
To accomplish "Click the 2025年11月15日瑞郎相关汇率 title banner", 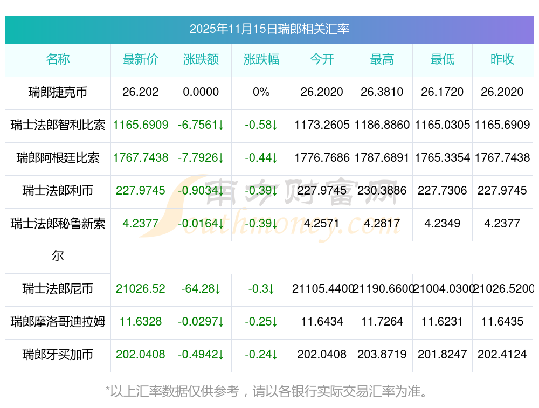I will (269, 29).
